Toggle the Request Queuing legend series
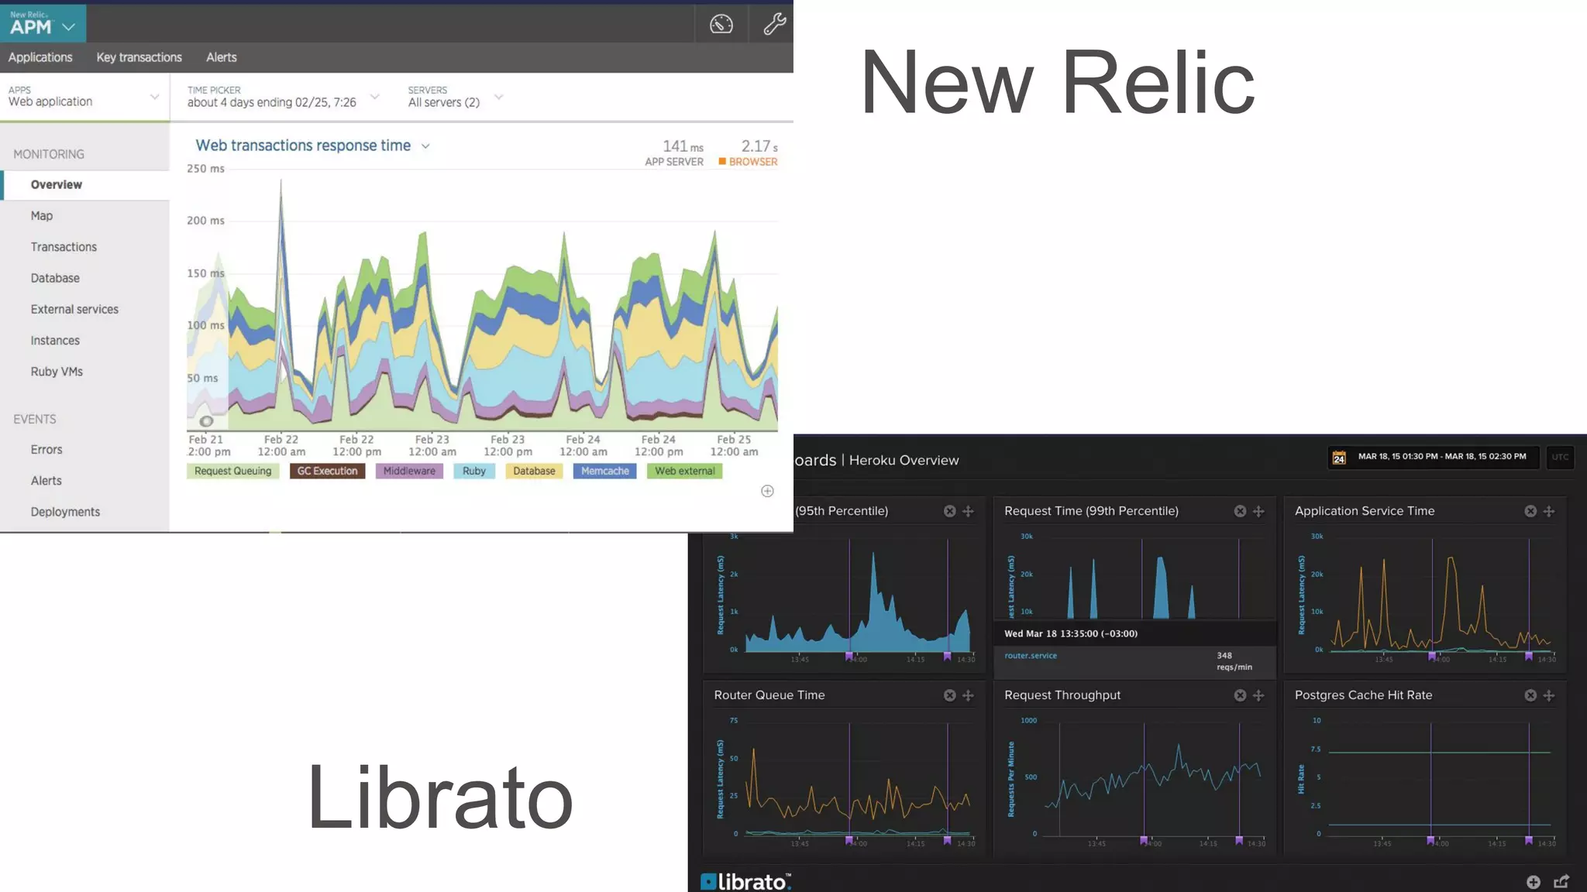This screenshot has height=892, width=1587. coord(232,471)
